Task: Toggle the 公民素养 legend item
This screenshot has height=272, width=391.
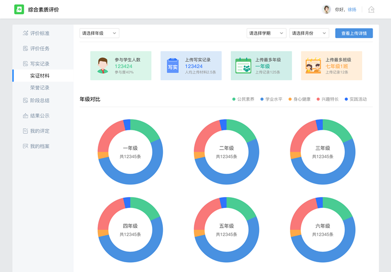Action: point(243,99)
